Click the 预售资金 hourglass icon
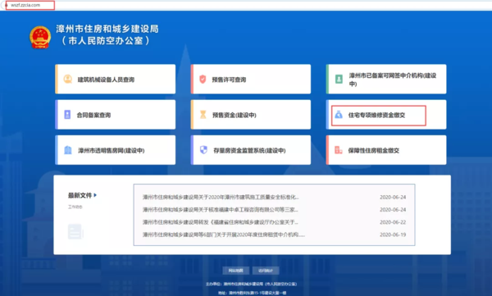This screenshot has width=492, height=296. click(203, 115)
